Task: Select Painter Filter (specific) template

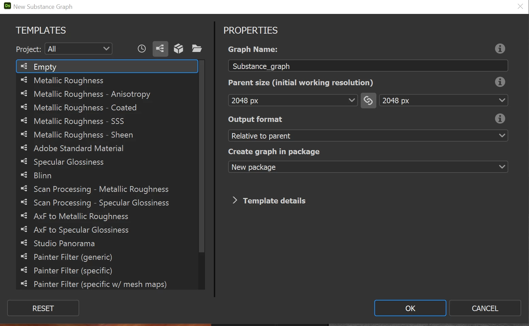Action: click(x=107, y=270)
